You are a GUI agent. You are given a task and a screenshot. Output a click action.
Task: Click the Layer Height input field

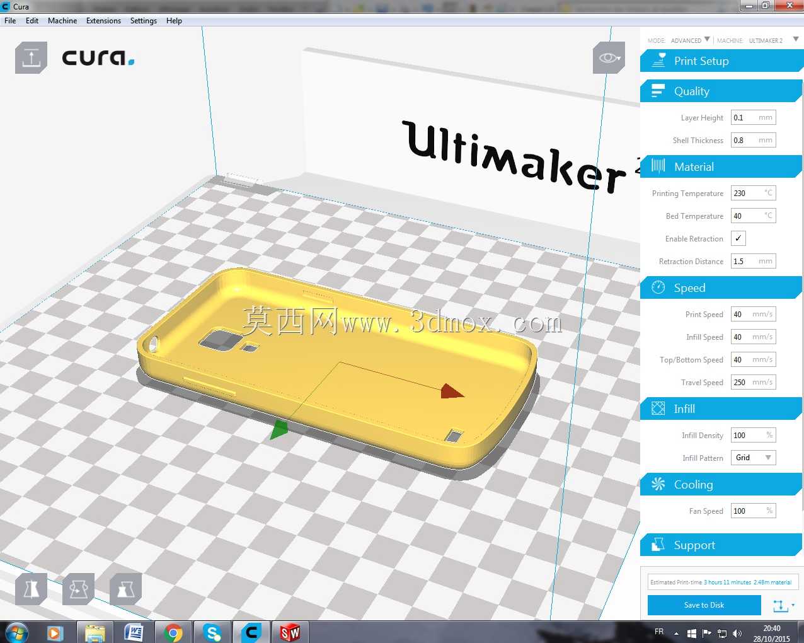[x=753, y=117]
